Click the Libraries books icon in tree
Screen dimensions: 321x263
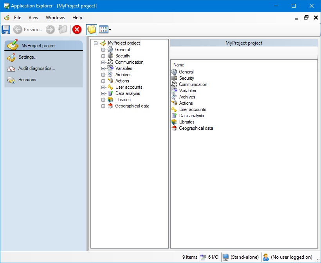pyautogui.click(x=110, y=100)
